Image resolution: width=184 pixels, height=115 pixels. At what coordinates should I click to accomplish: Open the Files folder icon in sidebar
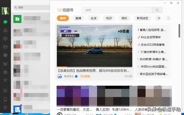tap(5, 47)
